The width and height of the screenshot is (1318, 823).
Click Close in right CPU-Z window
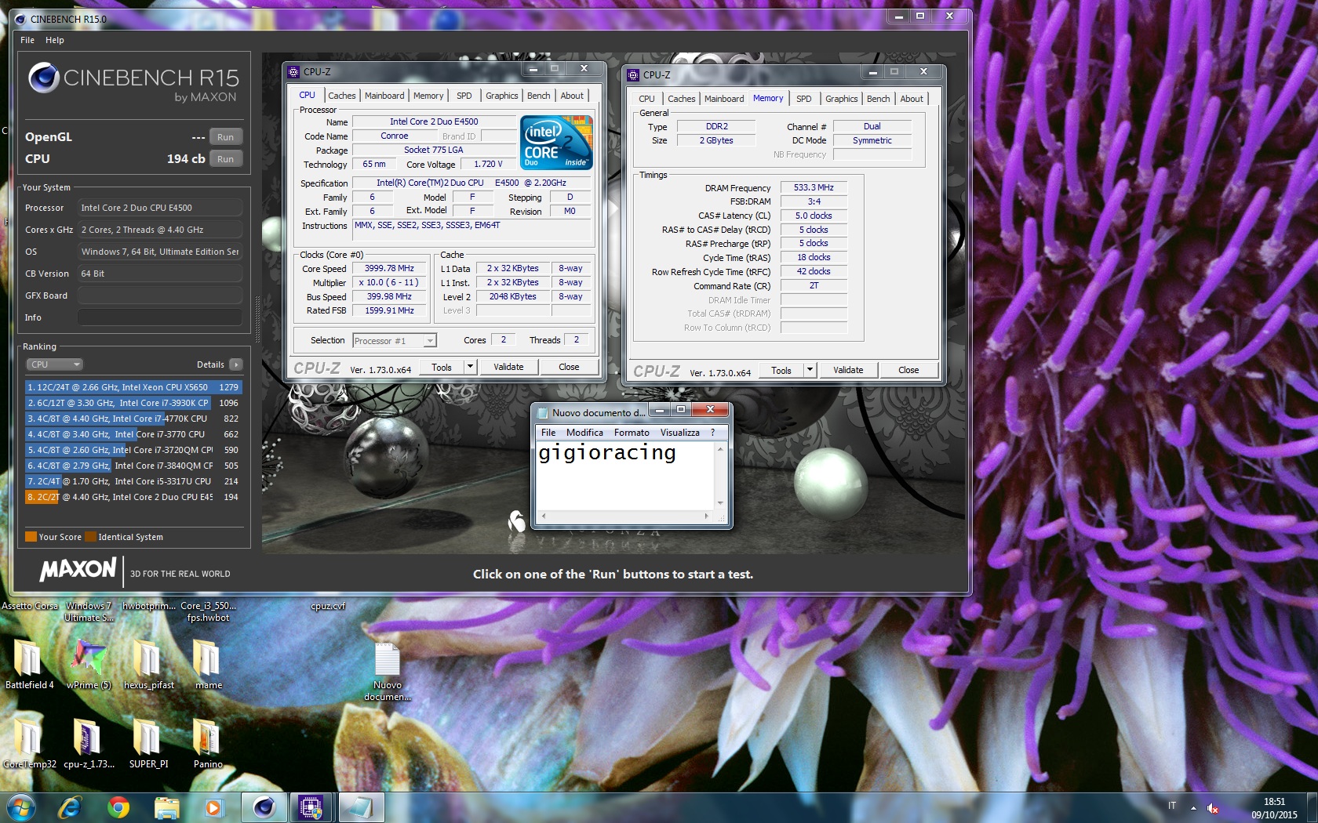click(x=908, y=370)
